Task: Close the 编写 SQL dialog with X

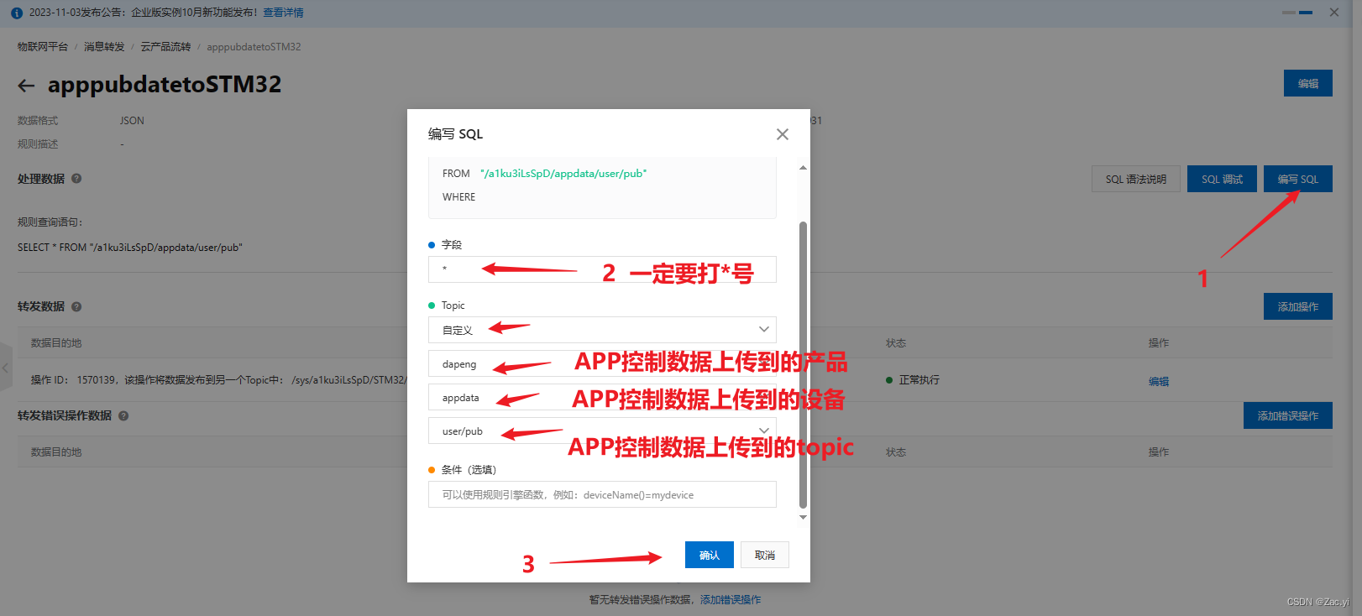Action: pos(783,134)
